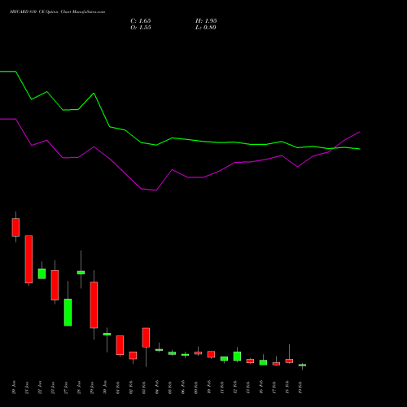407x407 pixels.
Task: Select the low value L: 0.80
Action: pos(206,28)
